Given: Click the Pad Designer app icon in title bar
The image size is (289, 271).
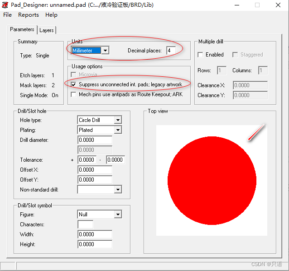Looking at the screenshot, I should tap(5, 5).
